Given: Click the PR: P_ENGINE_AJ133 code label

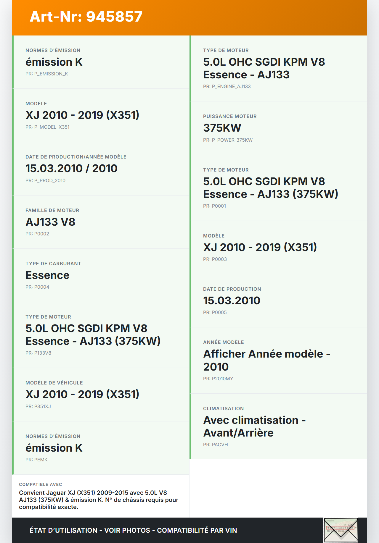Looking at the screenshot, I should 227,86.
